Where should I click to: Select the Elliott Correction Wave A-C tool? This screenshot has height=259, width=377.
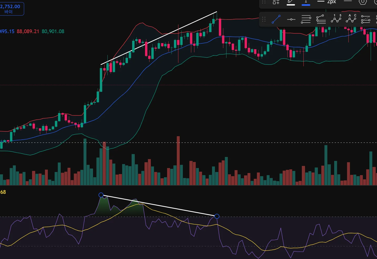[x=351, y=19]
